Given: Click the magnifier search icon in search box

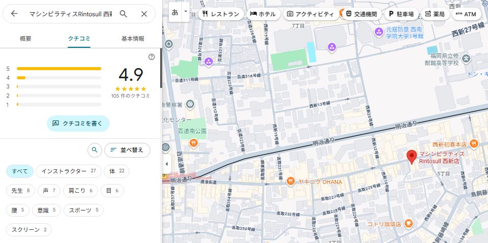Looking at the screenshot, I should click(124, 14).
